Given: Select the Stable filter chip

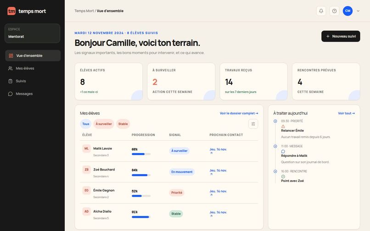Looking at the screenshot, I should 123,124.
